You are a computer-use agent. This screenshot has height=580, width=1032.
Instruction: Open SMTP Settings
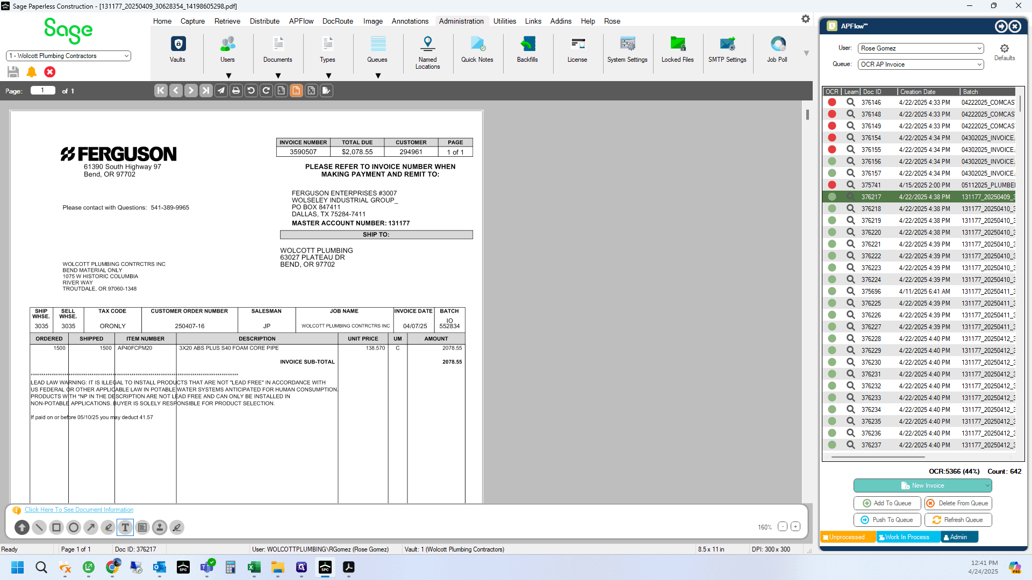tap(727, 49)
